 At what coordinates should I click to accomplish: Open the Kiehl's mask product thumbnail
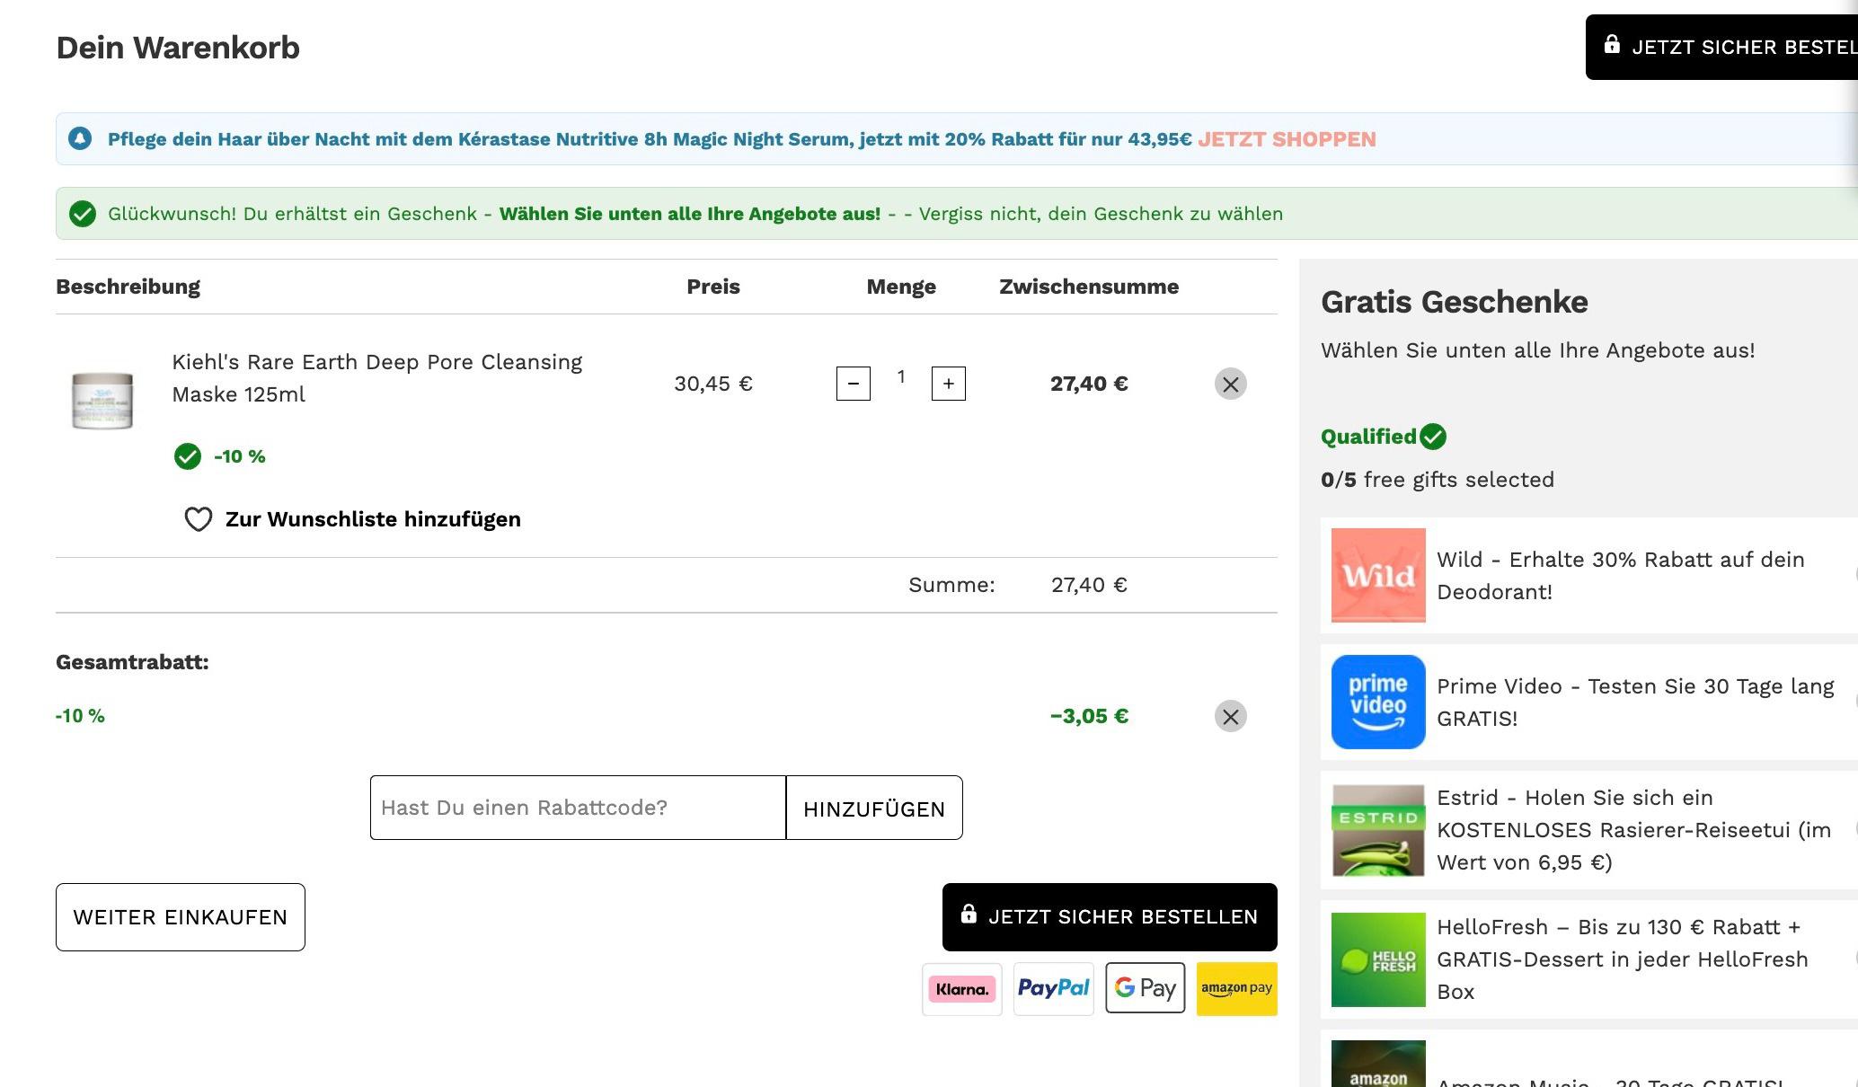click(x=102, y=401)
